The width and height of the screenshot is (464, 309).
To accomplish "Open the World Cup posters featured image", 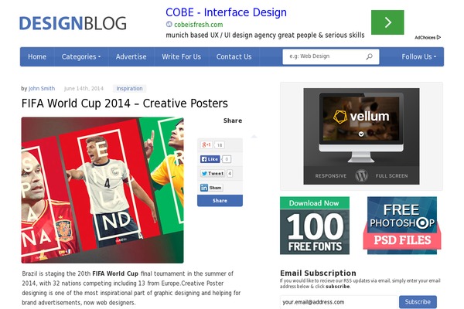I will click(x=102, y=190).
